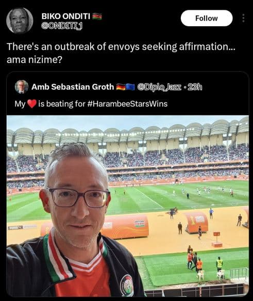The width and height of the screenshot is (253, 301).
Task: Click Amb Sebastian Groth's small avatar
Action: point(22,87)
